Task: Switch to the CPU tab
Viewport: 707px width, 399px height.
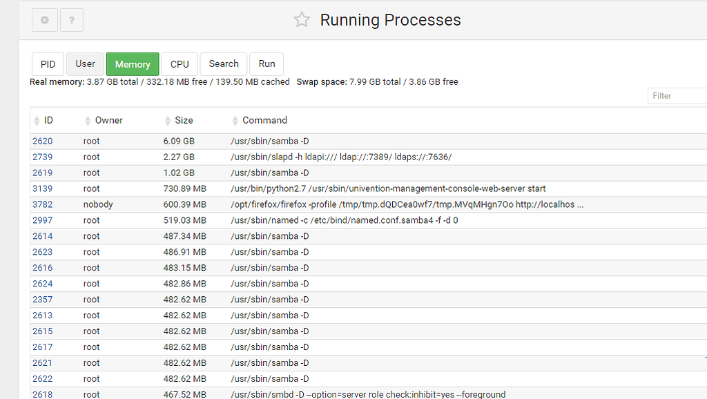Action: [180, 64]
